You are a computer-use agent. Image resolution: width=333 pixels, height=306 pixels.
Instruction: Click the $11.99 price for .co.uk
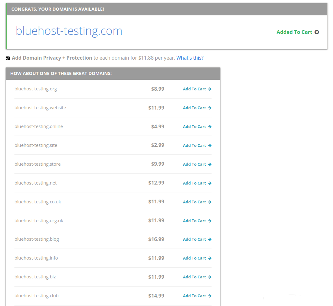pyautogui.click(x=156, y=201)
